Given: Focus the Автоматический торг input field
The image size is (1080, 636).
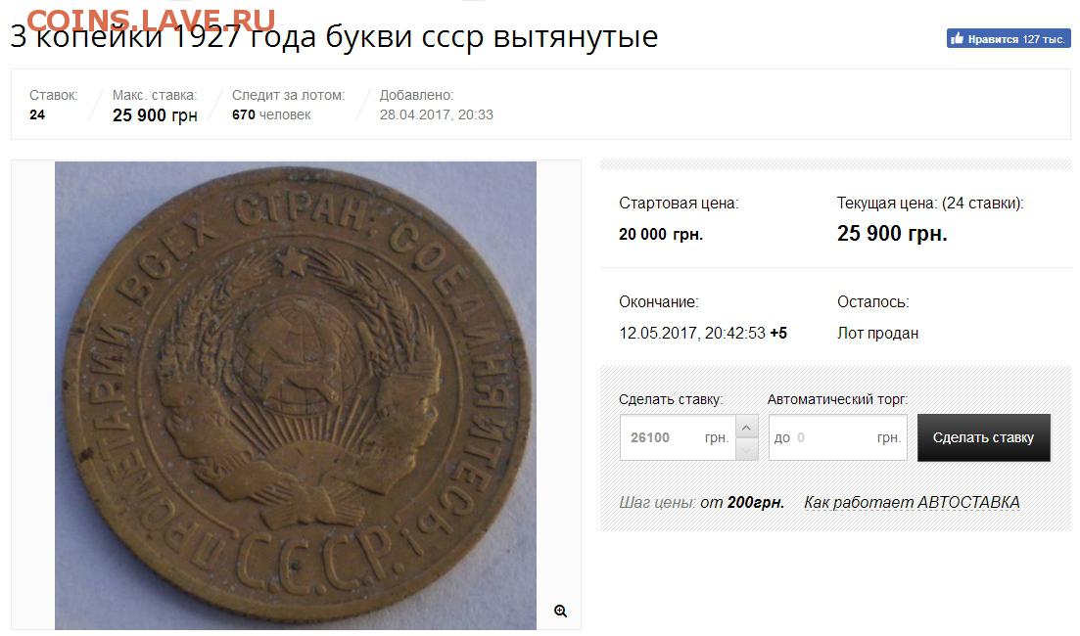Looking at the screenshot, I should (x=837, y=437).
